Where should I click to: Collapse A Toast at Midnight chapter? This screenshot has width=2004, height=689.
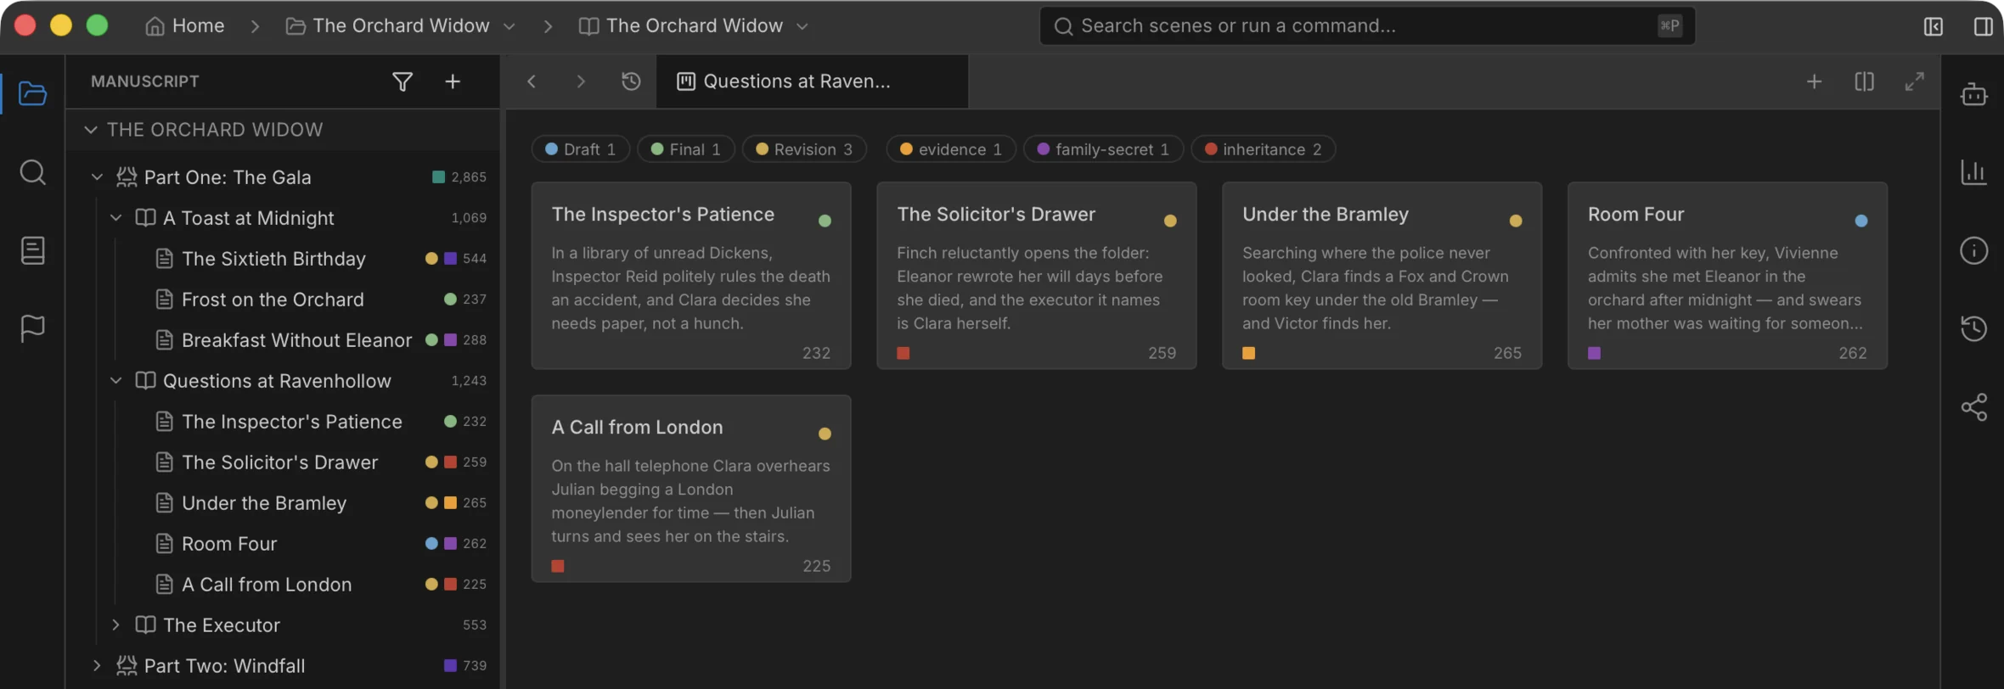coord(116,218)
